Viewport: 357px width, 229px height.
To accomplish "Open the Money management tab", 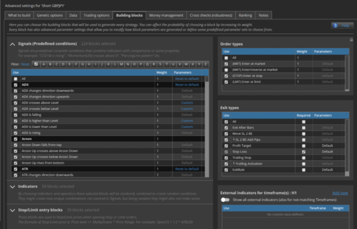I will tap(166, 16).
